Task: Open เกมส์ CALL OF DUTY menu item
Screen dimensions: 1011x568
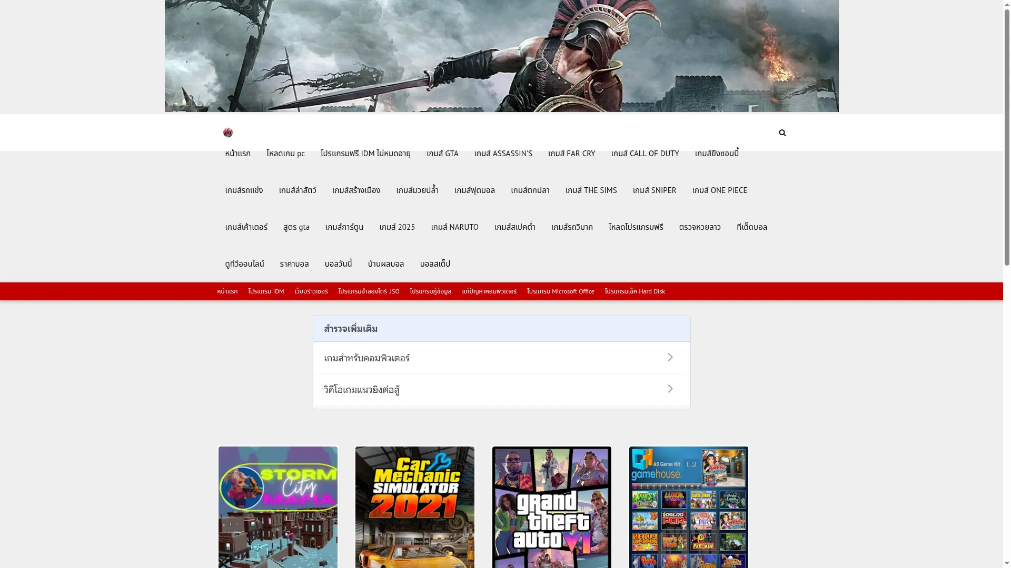Action: [x=645, y=154]
